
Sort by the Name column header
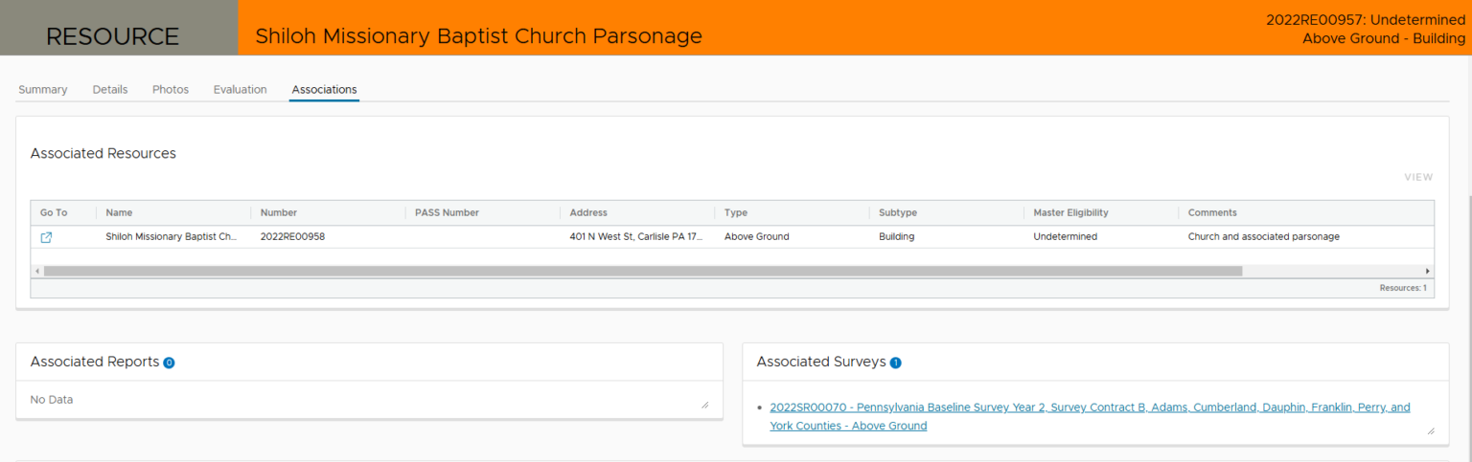click(x=119, y=212)
